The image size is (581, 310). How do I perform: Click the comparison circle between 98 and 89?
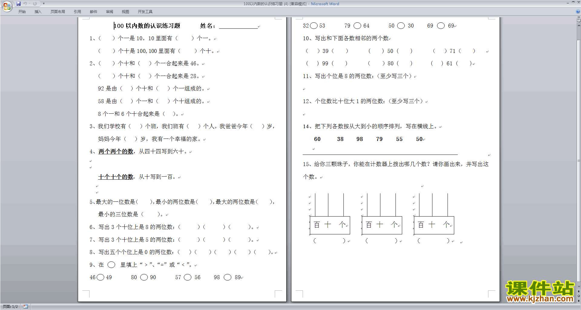227,277
